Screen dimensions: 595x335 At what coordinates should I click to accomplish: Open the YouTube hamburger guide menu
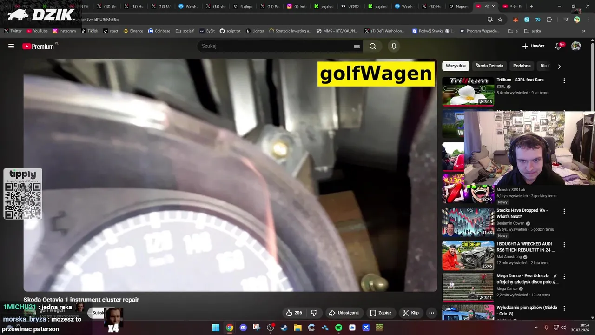tap(11, 46)
